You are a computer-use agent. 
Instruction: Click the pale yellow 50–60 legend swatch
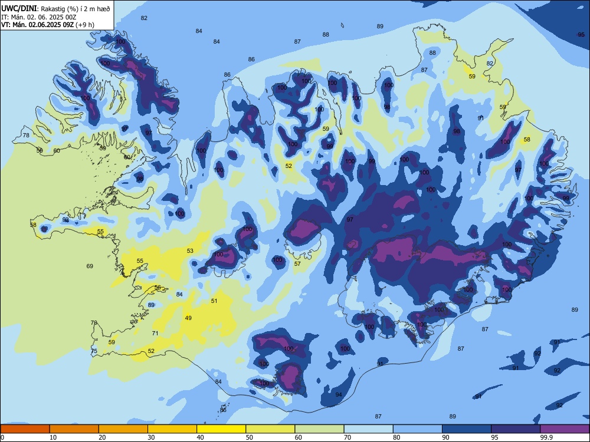point(270,429)
